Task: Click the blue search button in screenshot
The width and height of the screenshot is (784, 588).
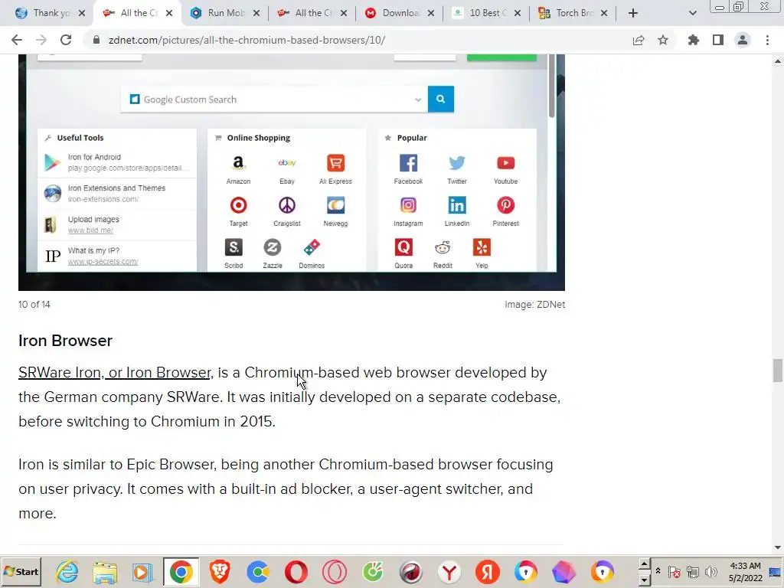Action: (x=440, y=99)
